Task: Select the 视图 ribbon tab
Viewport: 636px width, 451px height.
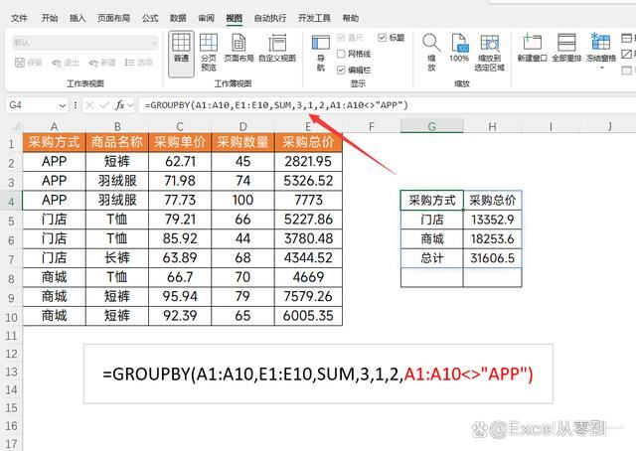Action: pyautogui.click(x=235, y=18)
